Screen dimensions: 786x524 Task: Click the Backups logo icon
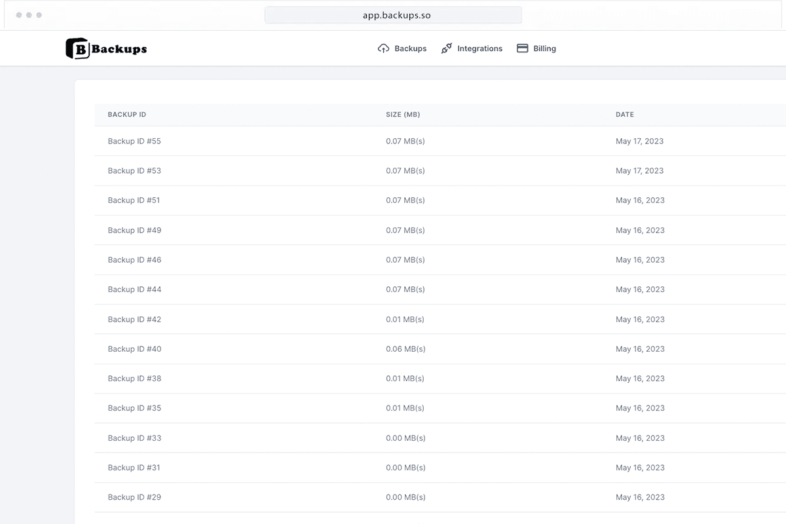pyautogui.click(x=77, y=48)
